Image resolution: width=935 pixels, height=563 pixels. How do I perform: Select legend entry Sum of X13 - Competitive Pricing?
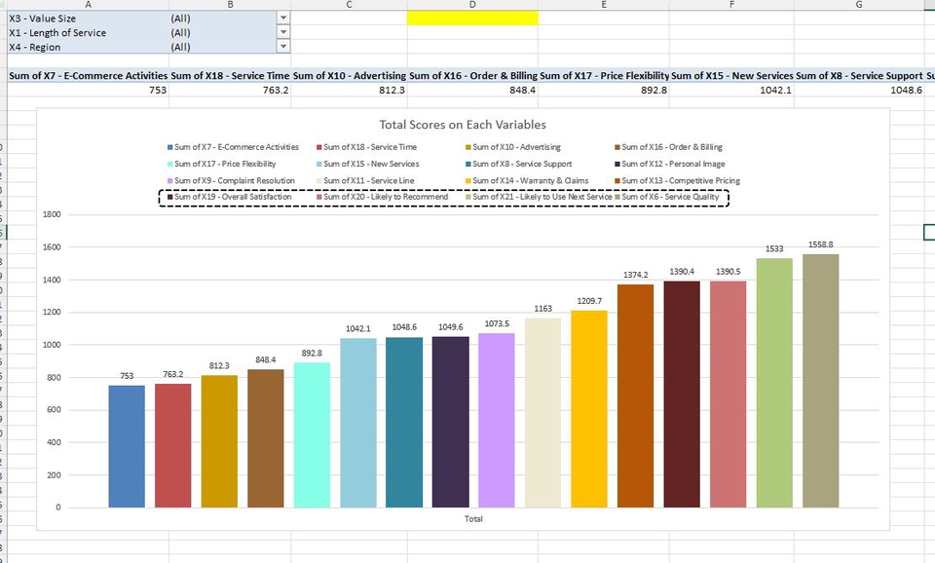(x=678, y=180)
